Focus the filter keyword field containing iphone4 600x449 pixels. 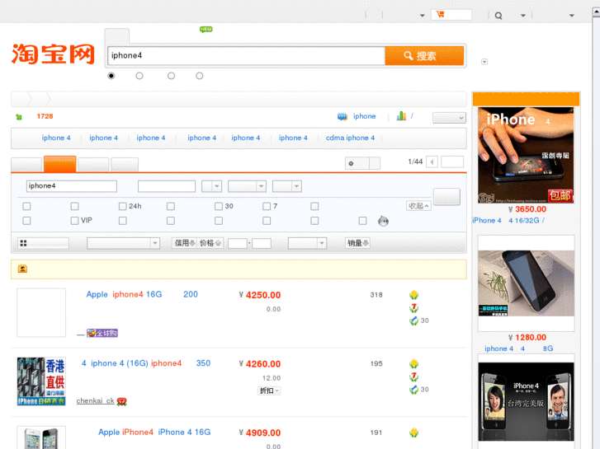tap(72, 186)
